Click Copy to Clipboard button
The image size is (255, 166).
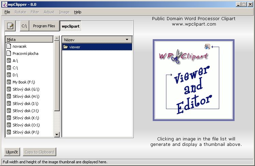coord(39,152)
